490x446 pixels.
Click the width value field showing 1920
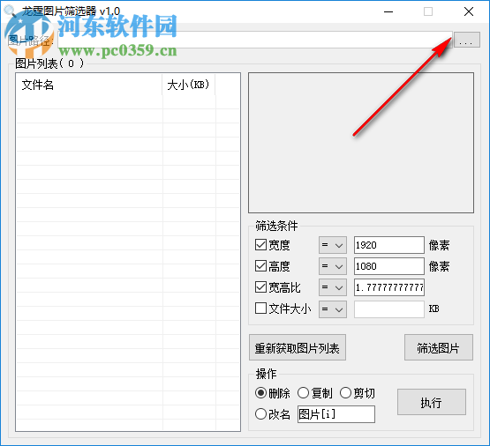[x=389, y=245]
